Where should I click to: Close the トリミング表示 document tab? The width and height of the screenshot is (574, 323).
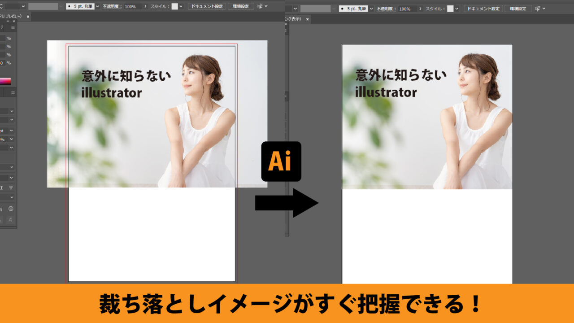click(307, 19)
